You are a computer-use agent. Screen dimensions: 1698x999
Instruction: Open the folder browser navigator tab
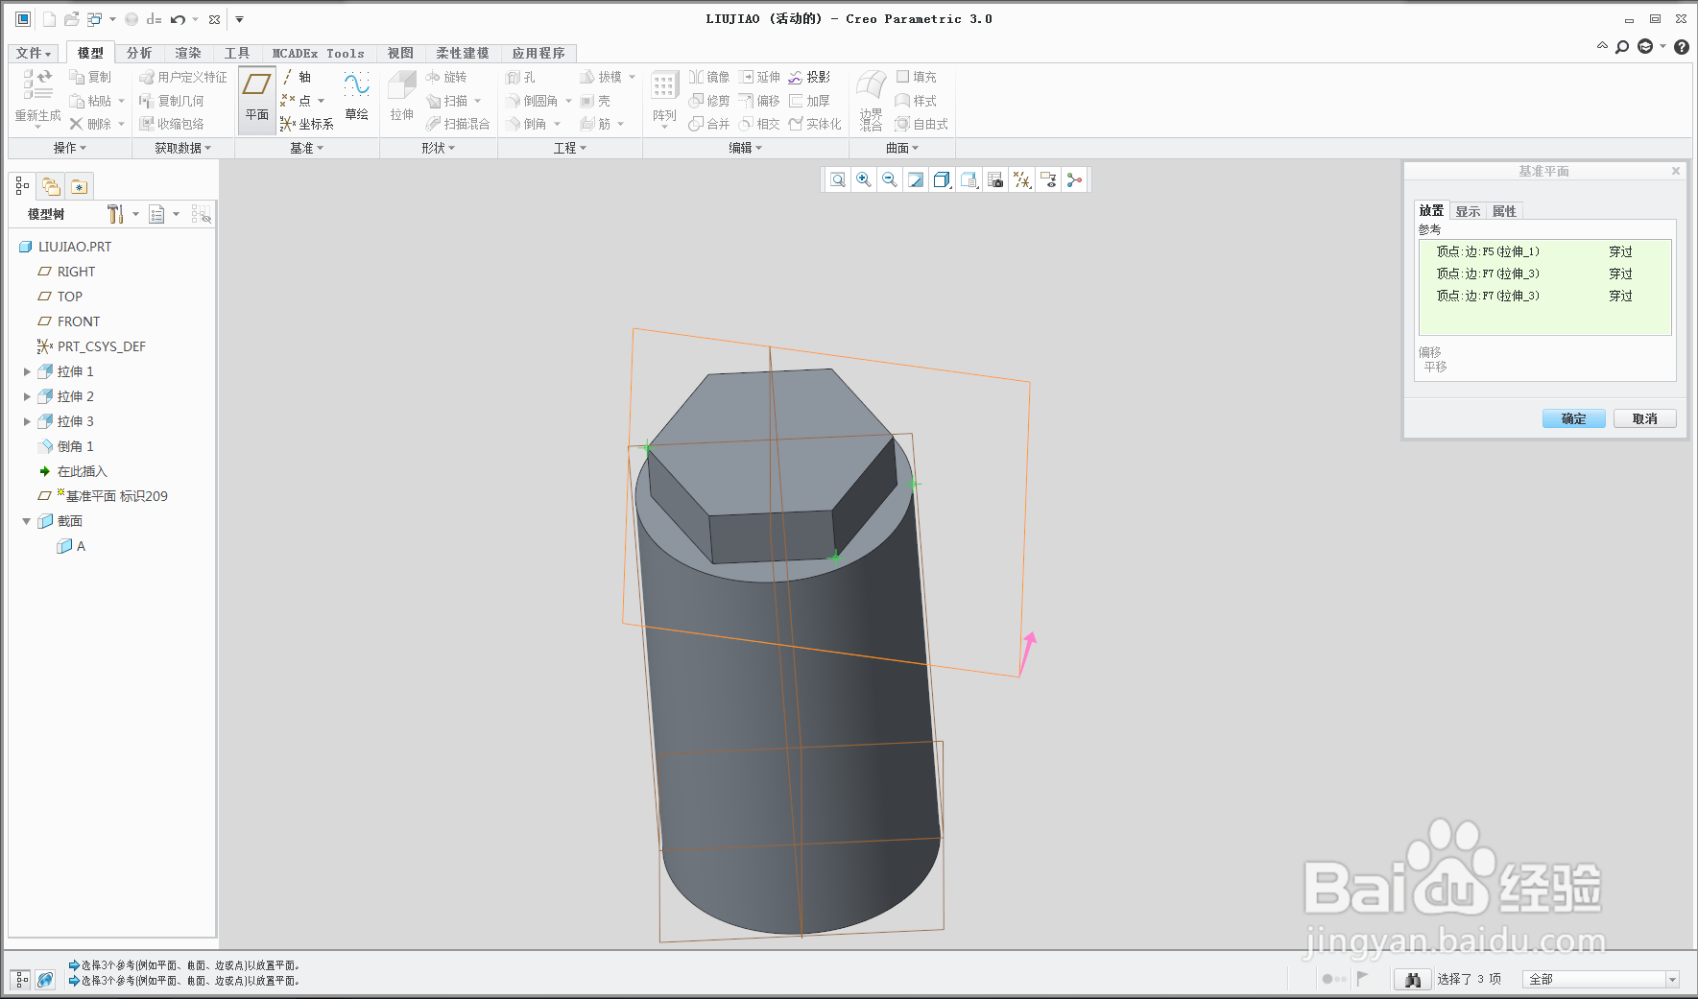click(x=51, y=186)
